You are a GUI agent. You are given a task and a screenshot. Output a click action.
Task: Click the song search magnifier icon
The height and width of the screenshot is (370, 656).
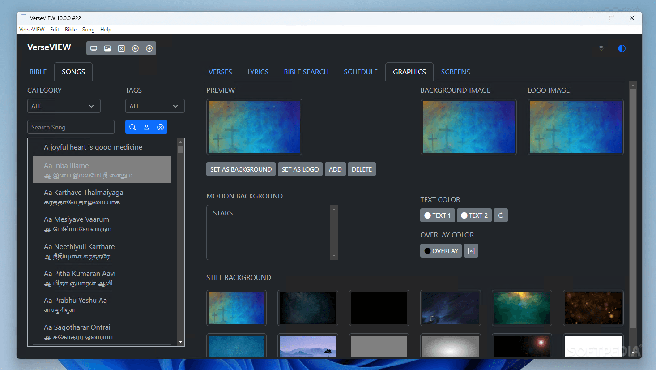click(132, 127)
